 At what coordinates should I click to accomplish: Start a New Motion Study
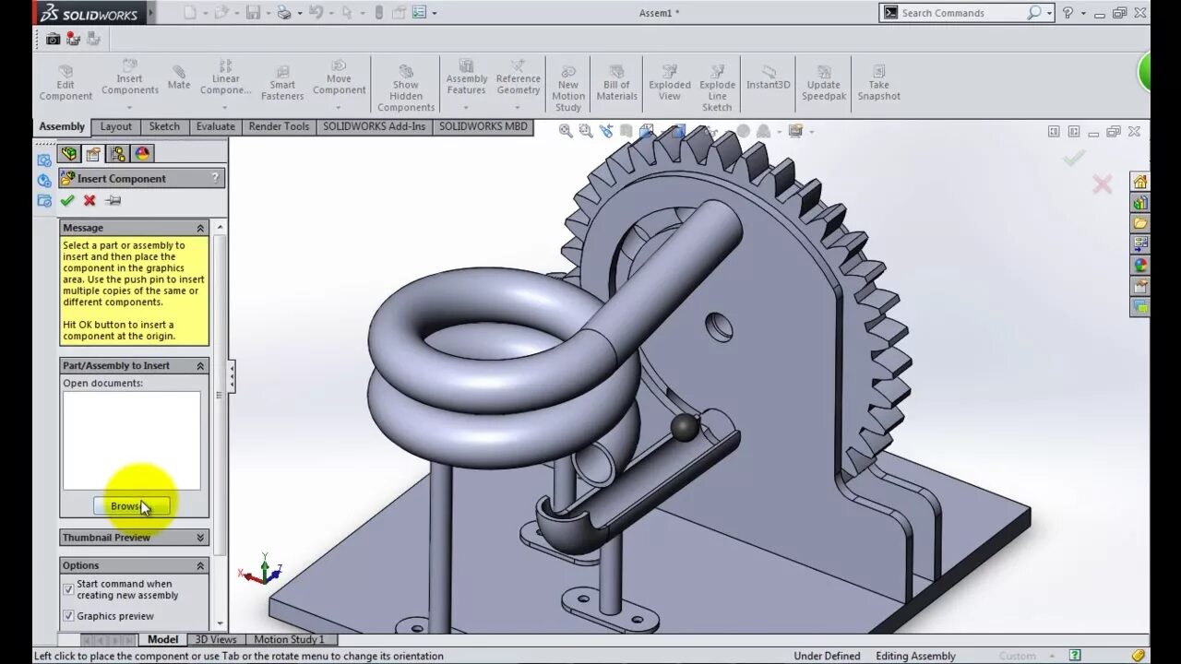point(567,85)
